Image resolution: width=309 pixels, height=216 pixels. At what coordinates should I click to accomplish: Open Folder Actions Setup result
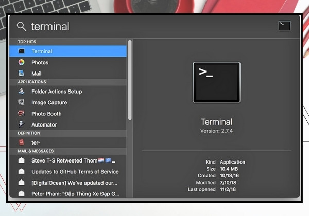coord(68,92)
